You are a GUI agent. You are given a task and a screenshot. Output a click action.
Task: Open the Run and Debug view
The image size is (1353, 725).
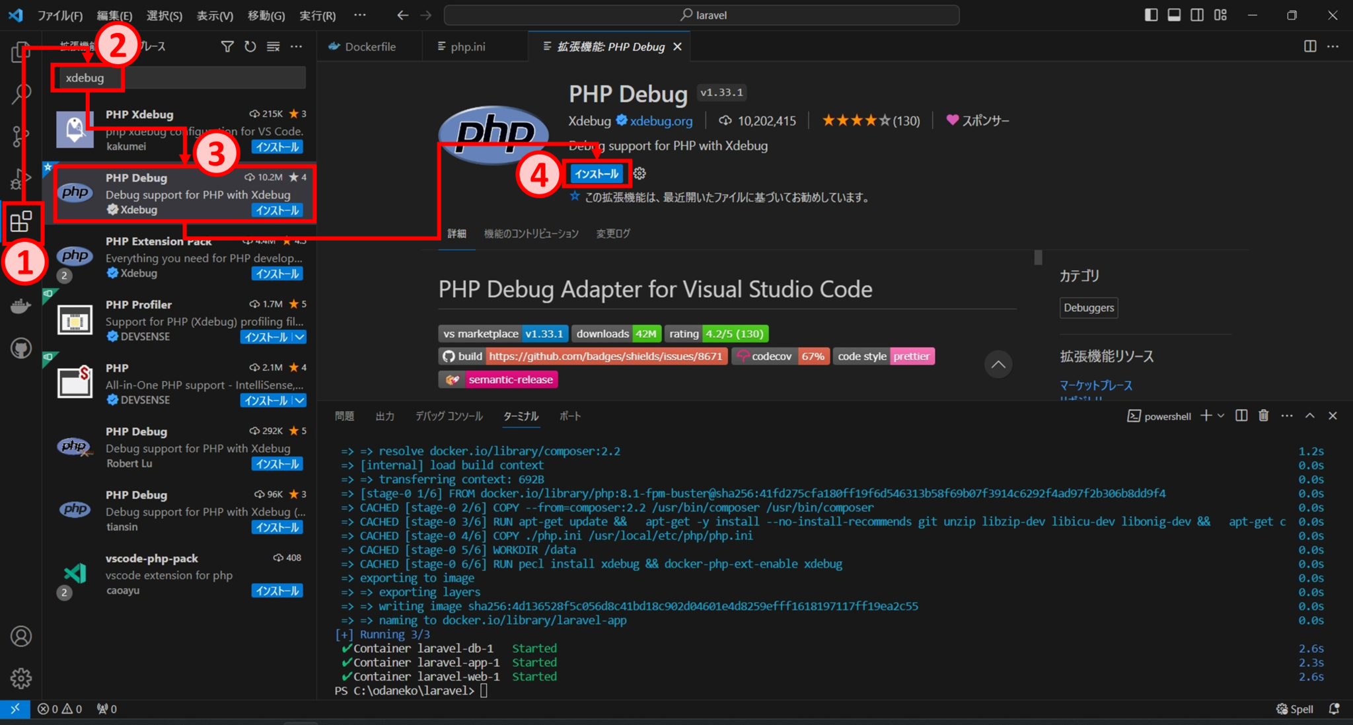(x=22, y=178)
